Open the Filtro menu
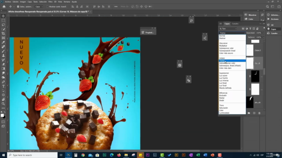 click(x=50, y=2)
